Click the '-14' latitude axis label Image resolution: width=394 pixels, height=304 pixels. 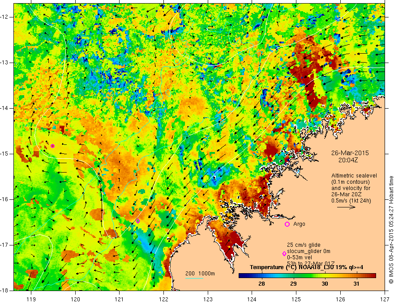[4, 108]
